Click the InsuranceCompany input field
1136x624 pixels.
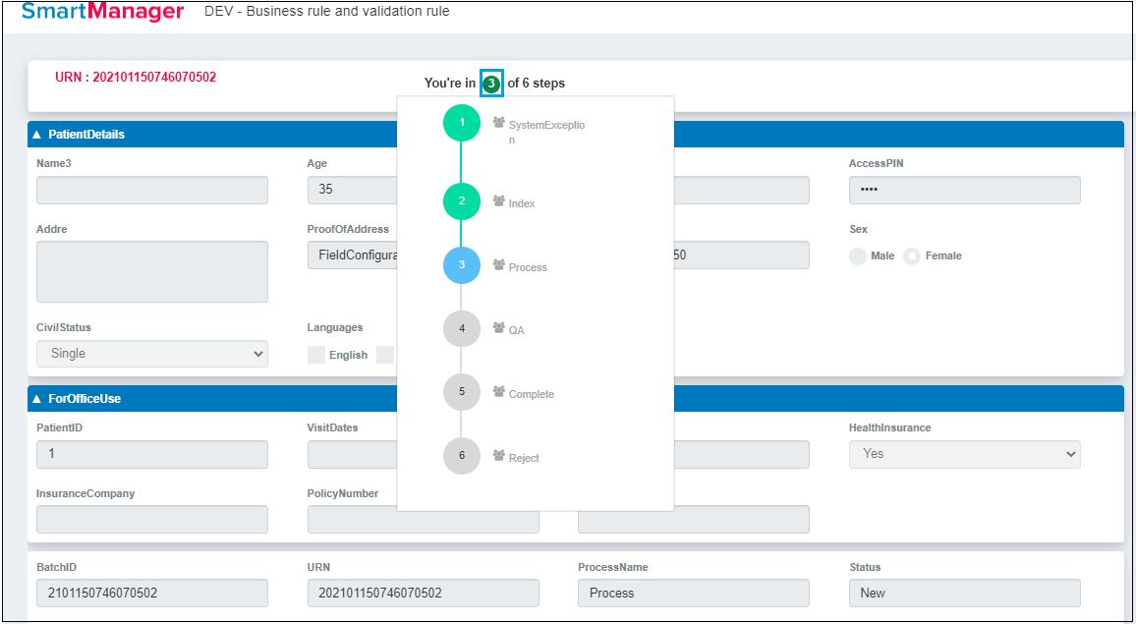tap(152, 520)
